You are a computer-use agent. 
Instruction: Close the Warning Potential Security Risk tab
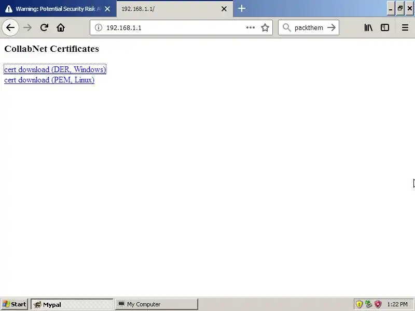(107, 9)
